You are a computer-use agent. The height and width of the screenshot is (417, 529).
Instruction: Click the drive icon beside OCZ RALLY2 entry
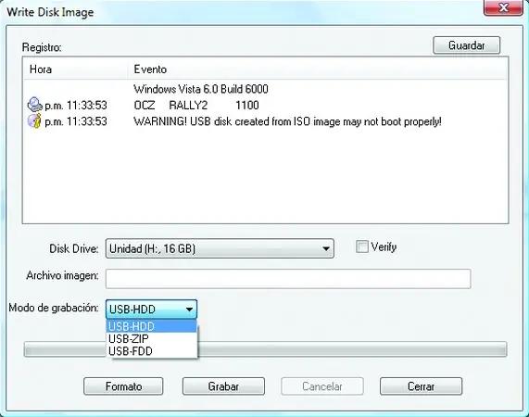tap(34, 105)
